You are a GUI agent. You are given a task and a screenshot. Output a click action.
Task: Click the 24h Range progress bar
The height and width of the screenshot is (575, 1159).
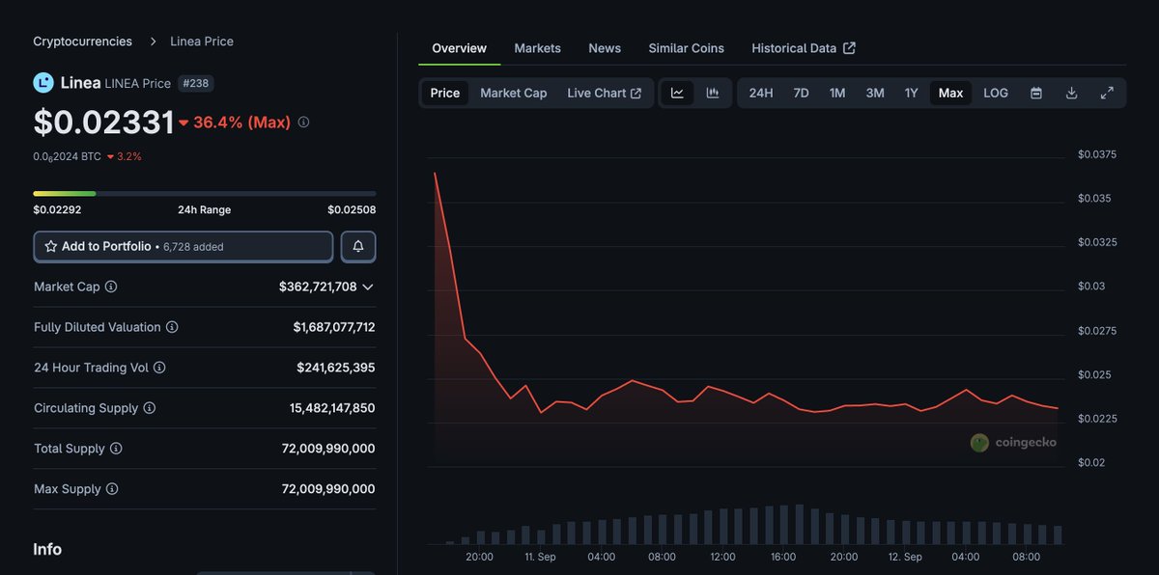(x=205, y=194)
